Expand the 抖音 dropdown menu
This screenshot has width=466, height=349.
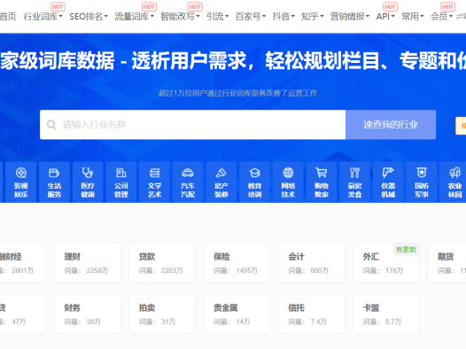[283, 16]
